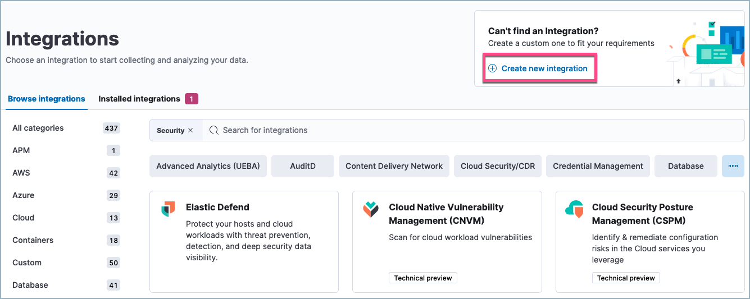This screenshot has width=750, height=299.
Task: Filter by Advanced Analytics (UEBA)
Action: click(208, 166)
